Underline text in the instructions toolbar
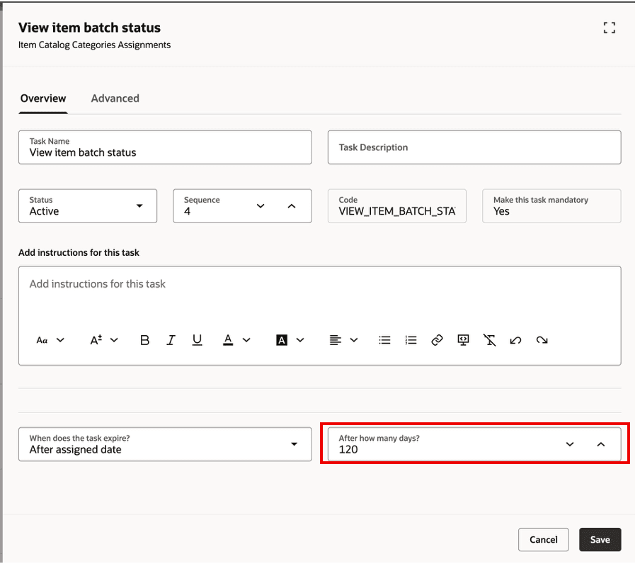The height and width of the screenshot is (564, 640). pyautogui.click(x=198, y=339)
